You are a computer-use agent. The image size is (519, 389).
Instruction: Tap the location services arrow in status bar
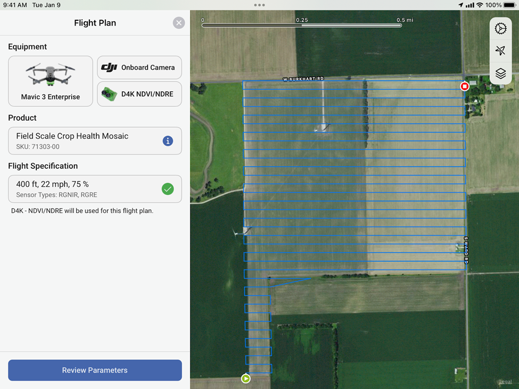(461, 5)
